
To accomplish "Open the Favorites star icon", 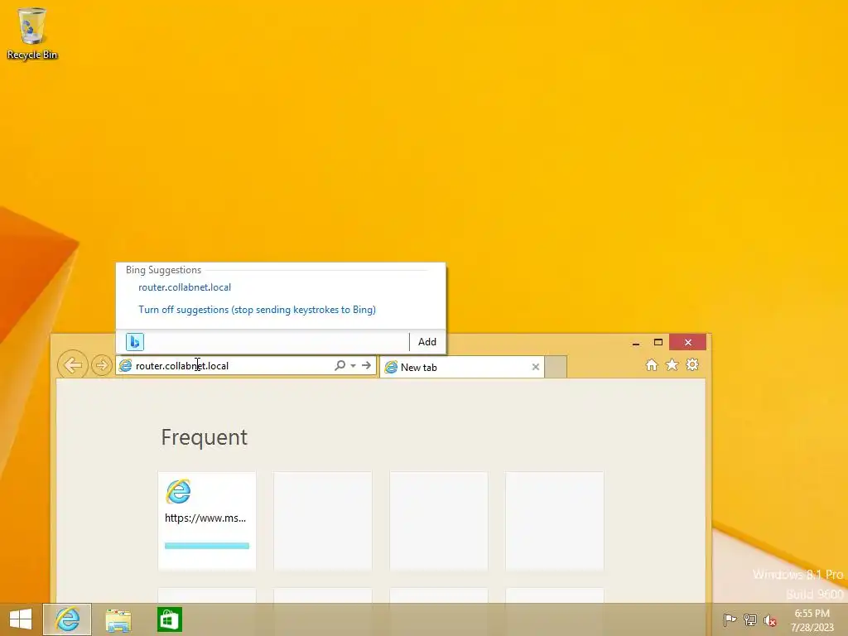I will (672, 365).
